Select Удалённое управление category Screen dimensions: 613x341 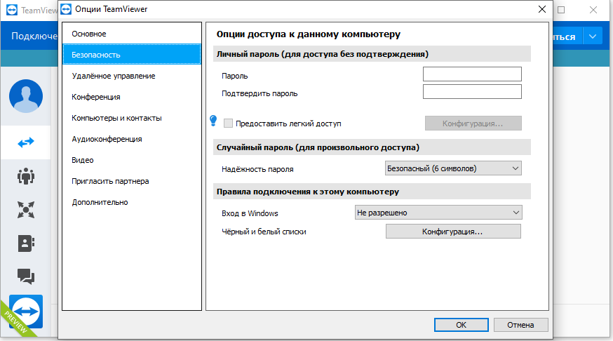tap(132, 76)
